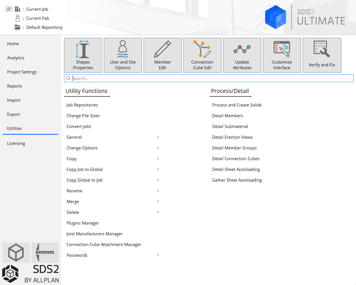Open Gather Sheet Autoloading
This screenshot has width=356, height=285.
(237, 180)
